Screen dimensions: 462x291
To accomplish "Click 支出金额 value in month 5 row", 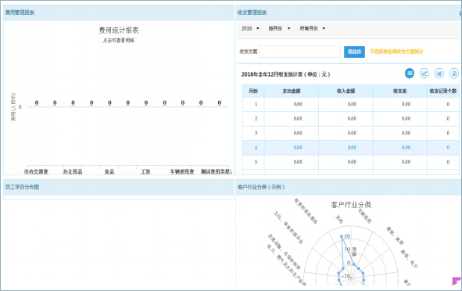I will pos(298,162).
